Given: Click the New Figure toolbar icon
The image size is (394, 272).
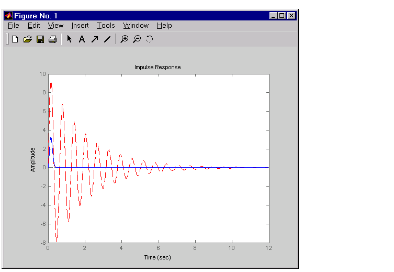Looking at the screenshot, I should tap(15, 39).
